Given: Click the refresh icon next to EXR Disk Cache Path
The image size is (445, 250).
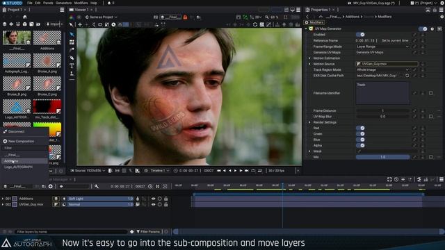Looking at the screenshot, I should coord(407,76).
